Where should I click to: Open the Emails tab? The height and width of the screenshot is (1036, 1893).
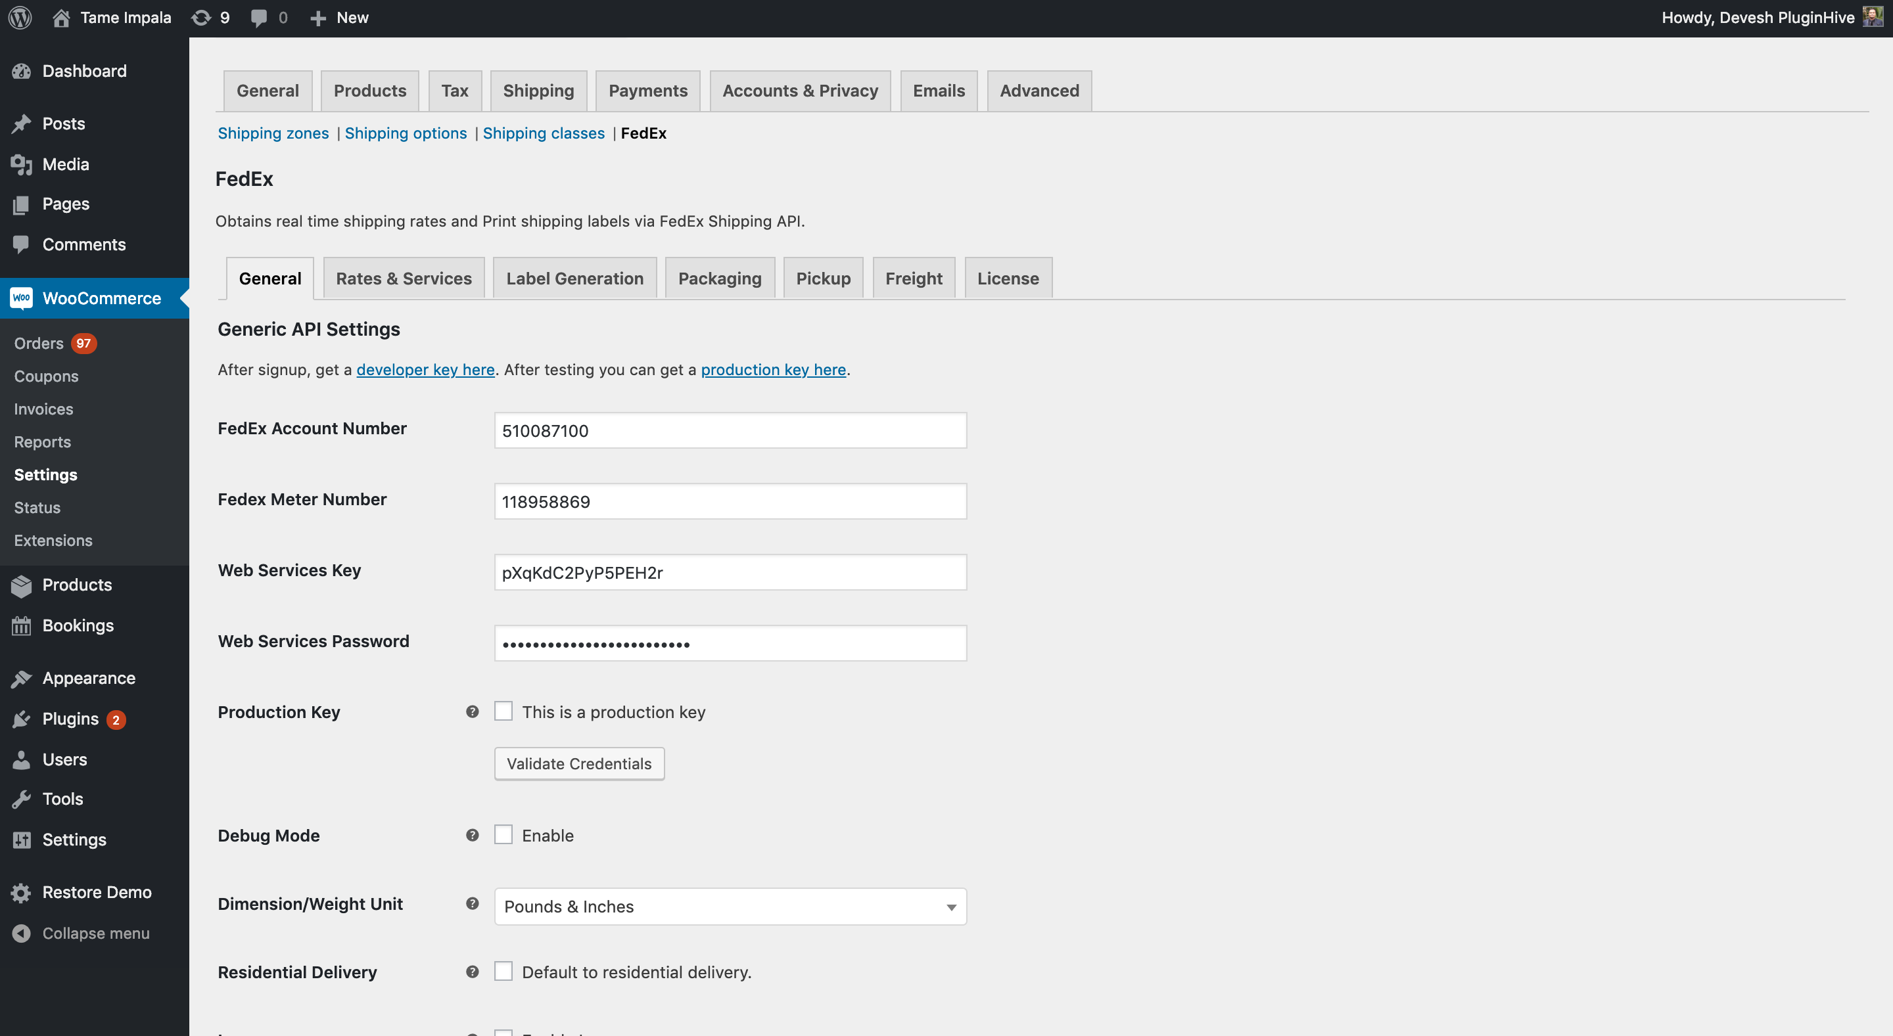point(939,91)
